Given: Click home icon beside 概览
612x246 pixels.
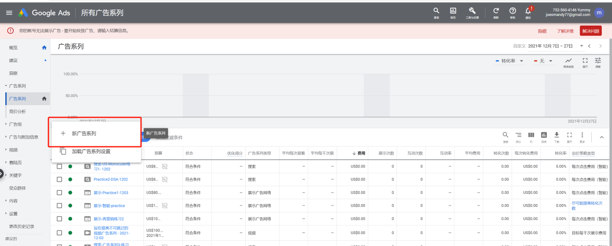Looking at the screenshot, I should 44,48.
